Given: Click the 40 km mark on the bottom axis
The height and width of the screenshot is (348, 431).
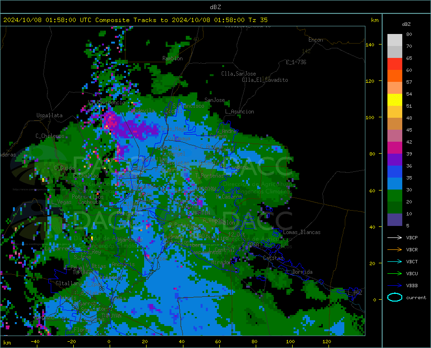Looking at the screenshot, I should 181,342.
